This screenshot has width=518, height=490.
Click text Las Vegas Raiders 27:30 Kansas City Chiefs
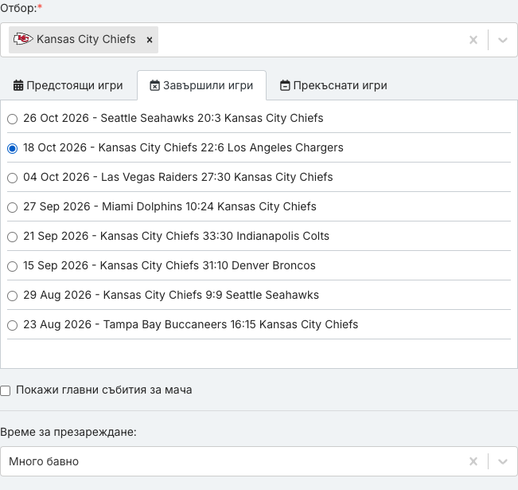pos(216,177)
